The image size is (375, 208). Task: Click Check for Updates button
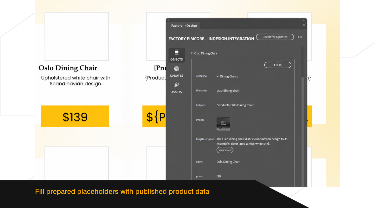coord(275,37)
